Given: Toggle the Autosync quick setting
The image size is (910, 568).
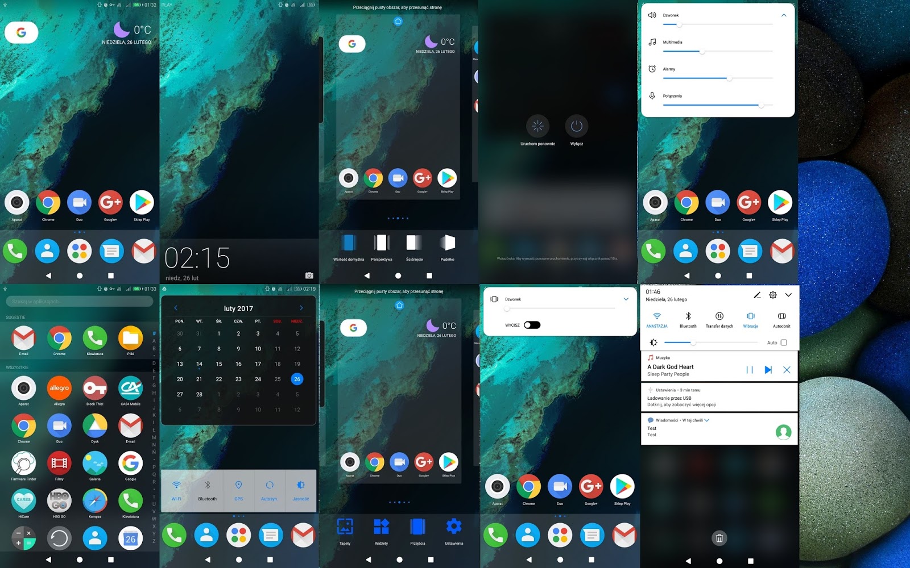Looking at the screenshot, I should point(269,490).
